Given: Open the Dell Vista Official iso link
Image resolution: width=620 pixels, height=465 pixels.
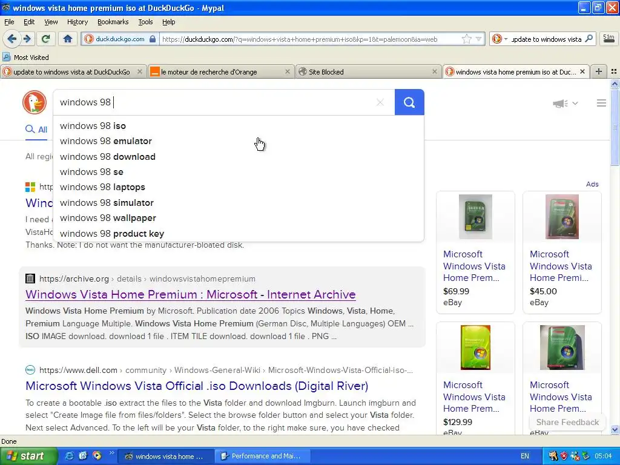Looking at the screenshot, I should tap(197, 386).
